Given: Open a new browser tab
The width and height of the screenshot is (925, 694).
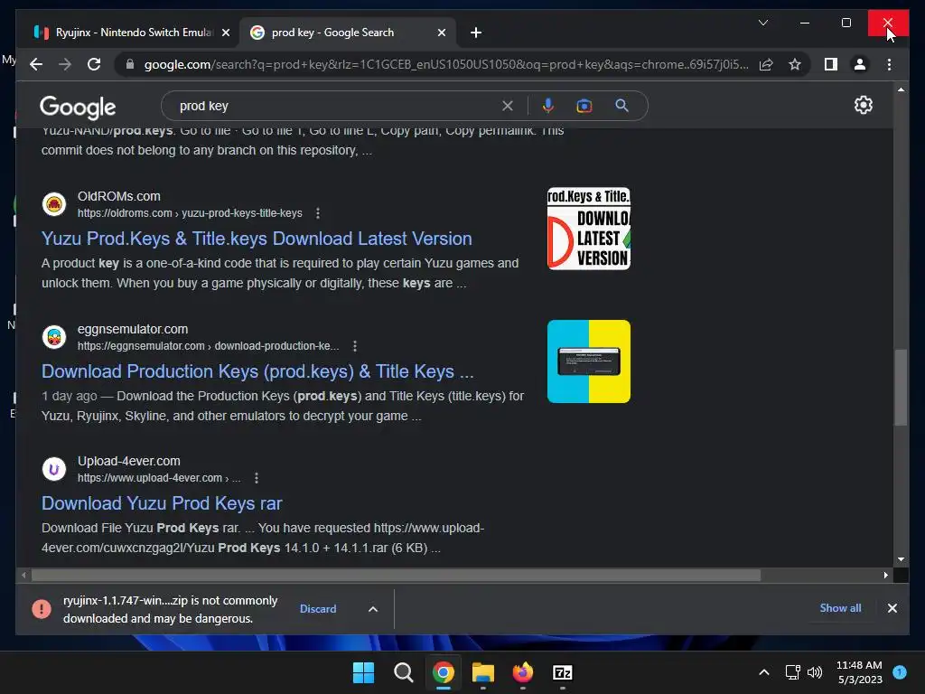Looking at the screenshot, I should [476, 33].
